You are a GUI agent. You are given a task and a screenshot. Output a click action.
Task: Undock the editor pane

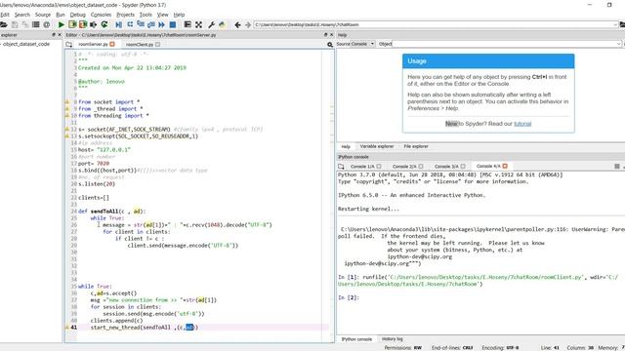pos(325,35)
